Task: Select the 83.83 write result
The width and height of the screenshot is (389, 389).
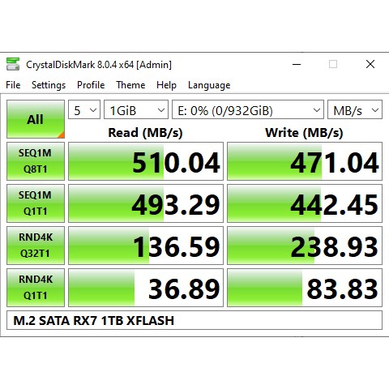Action: click(x=305, y=288)
